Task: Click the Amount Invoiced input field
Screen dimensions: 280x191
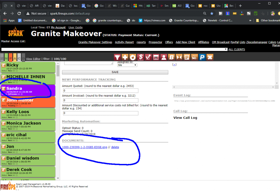Action: pyautogui.click(x=101, y=100)
